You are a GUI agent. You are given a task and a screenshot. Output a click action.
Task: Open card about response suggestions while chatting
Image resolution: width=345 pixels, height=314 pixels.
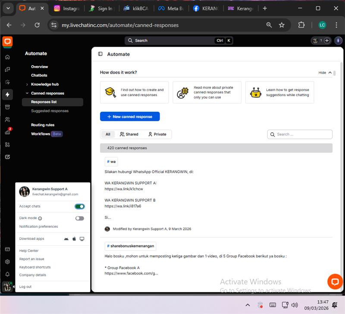click(x=279, y=92)
